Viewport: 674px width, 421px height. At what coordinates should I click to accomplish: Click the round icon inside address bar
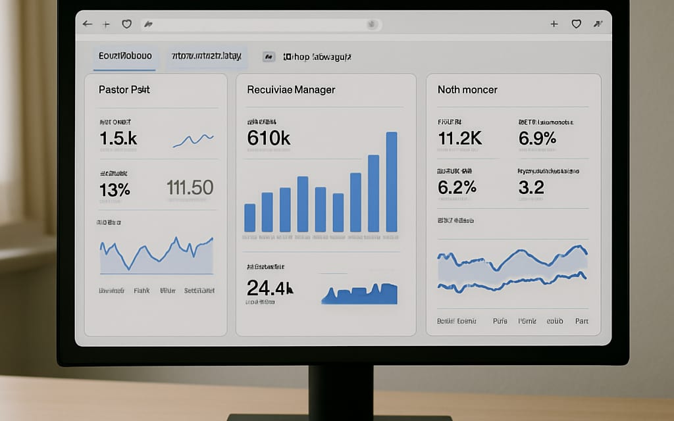tap(371, 24)
